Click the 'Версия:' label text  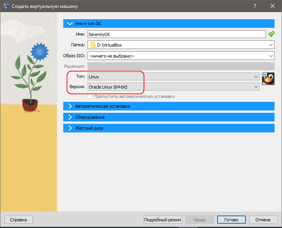[x=77, y=87]
